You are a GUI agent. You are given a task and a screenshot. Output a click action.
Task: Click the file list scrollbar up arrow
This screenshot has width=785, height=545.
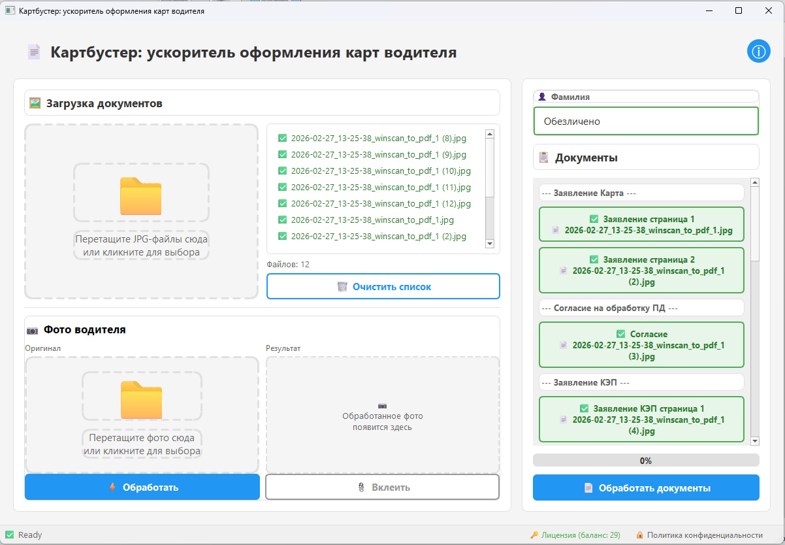[490, 134]
